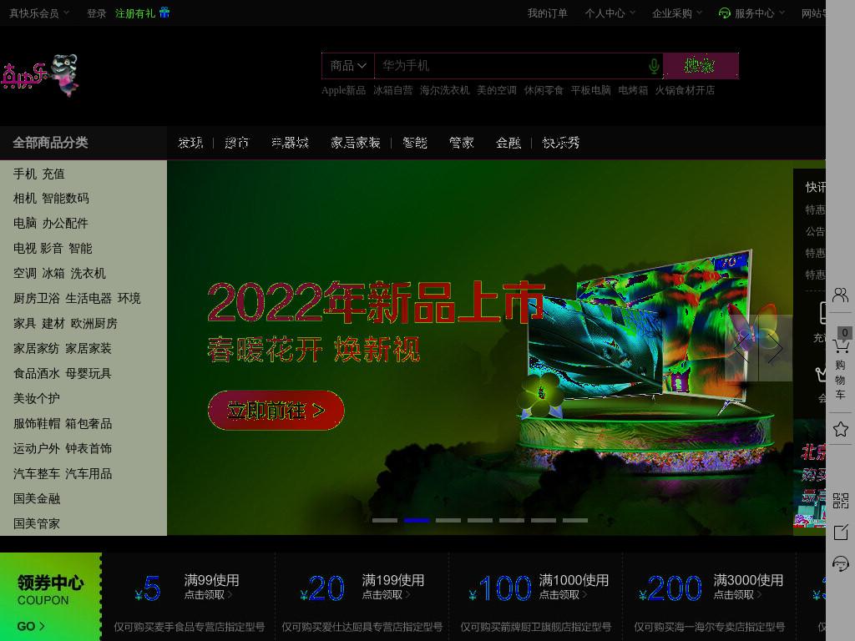
Task: Select the 箱包奢品 category
Action: (89, 424)
